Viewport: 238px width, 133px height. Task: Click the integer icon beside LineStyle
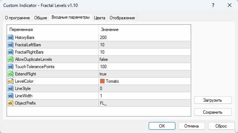pos(11,89)
